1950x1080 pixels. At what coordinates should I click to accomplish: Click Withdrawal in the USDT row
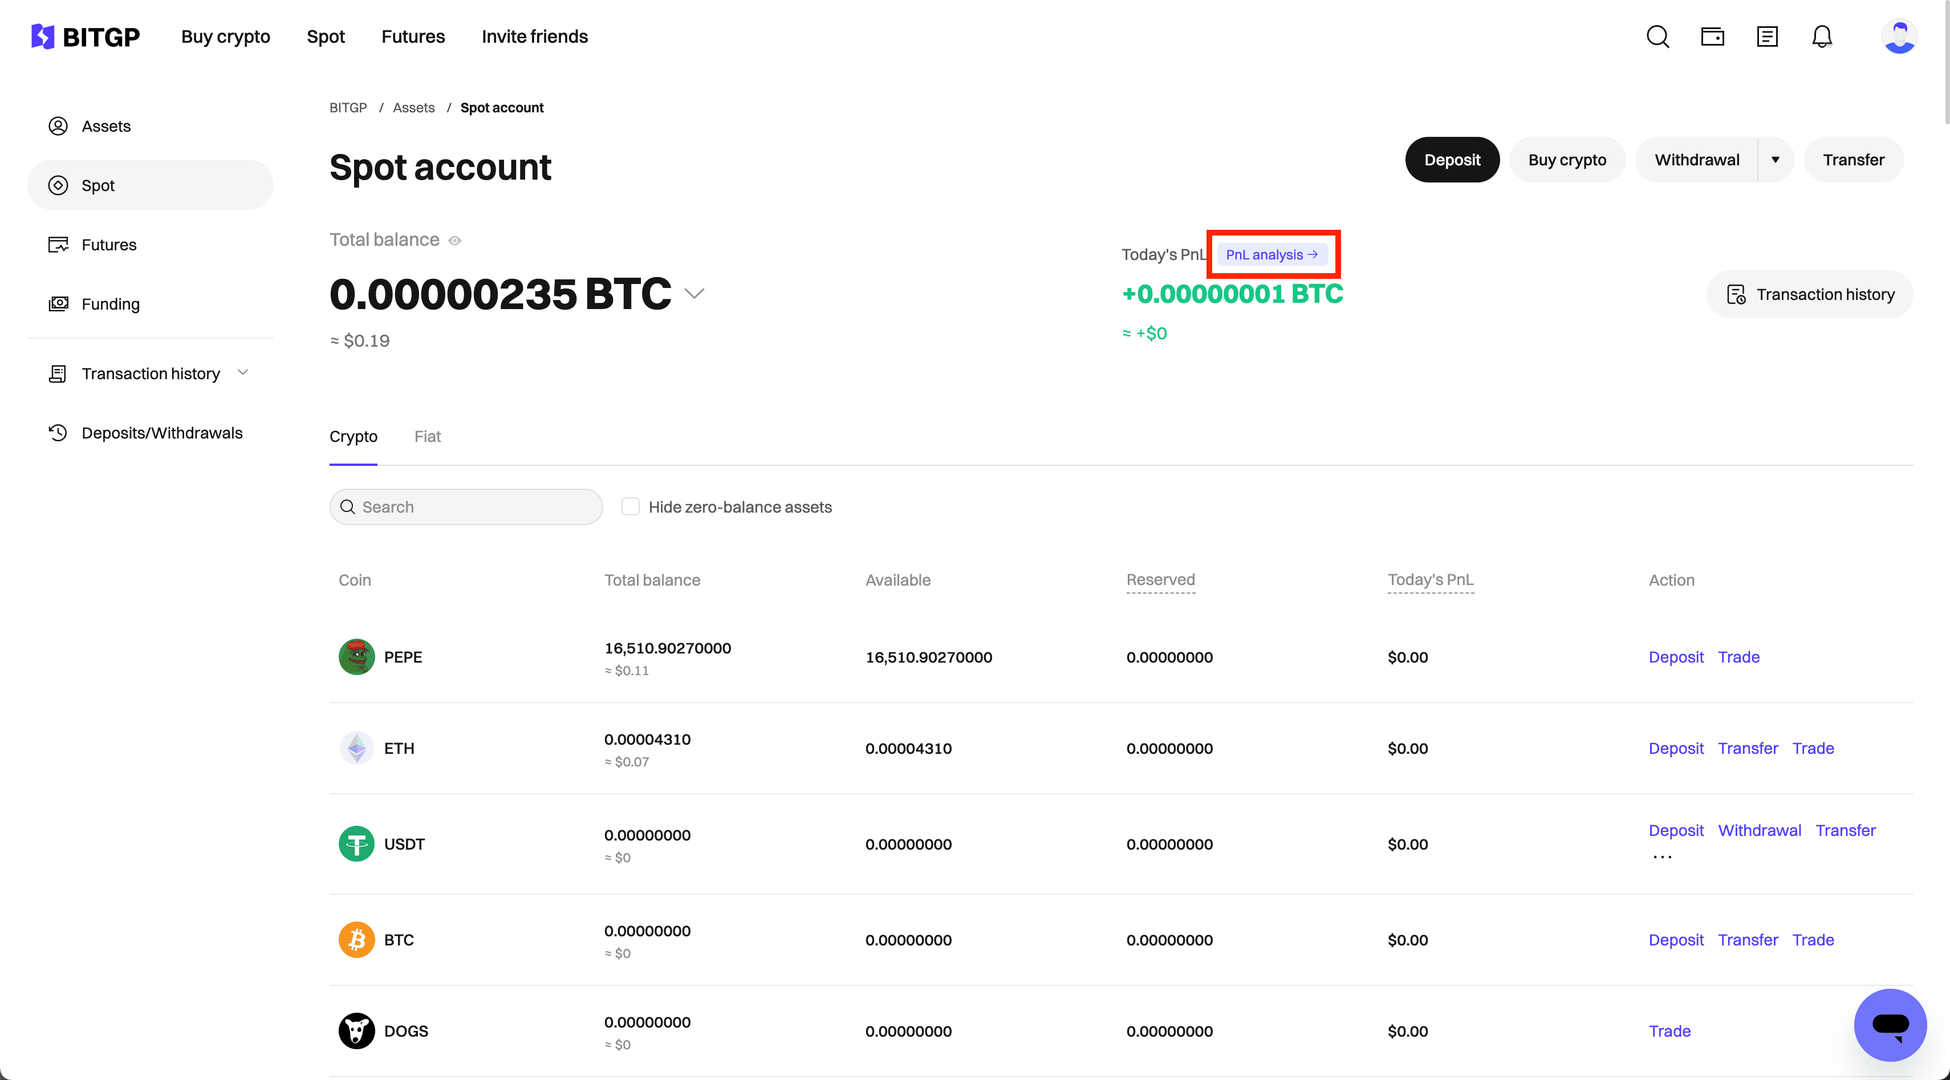pyautogui.click(x=1759, y=830)
